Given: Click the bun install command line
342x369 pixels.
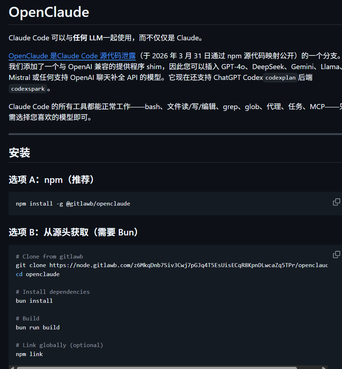Looking at the screenshot, I should (x=34, y=301).
